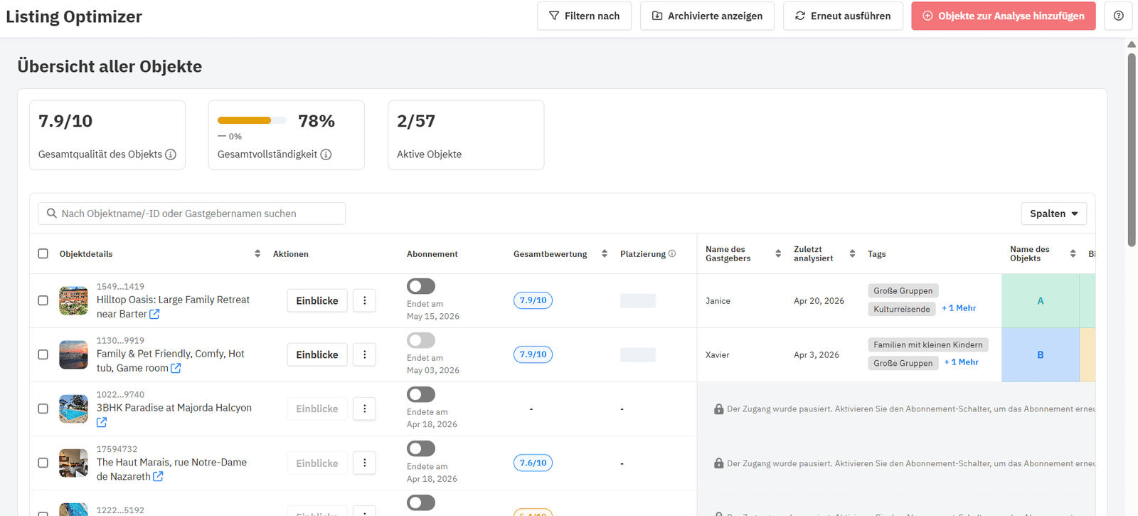Open three-dot menu for Family & Pet Friendly row
The image size is (1138, 516).
click(x=365, y=354)
